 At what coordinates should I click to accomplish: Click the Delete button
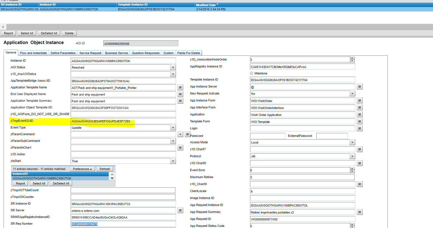click(69, 33)
